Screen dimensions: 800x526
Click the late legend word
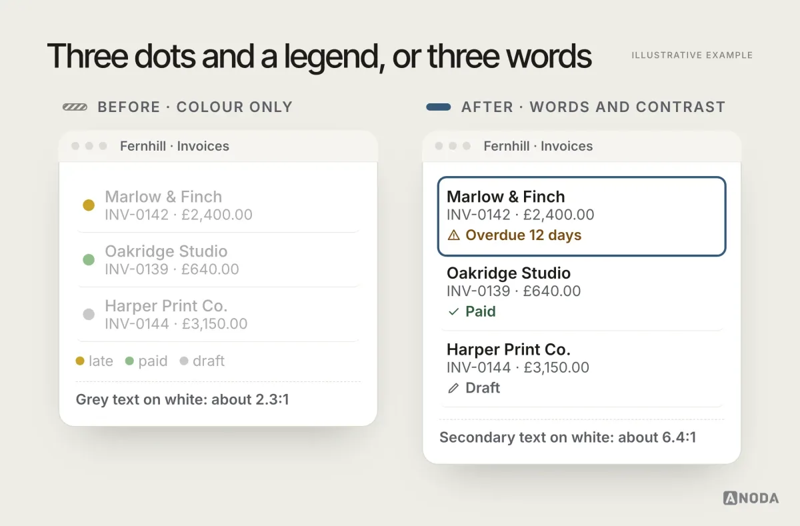pos(101,361)
